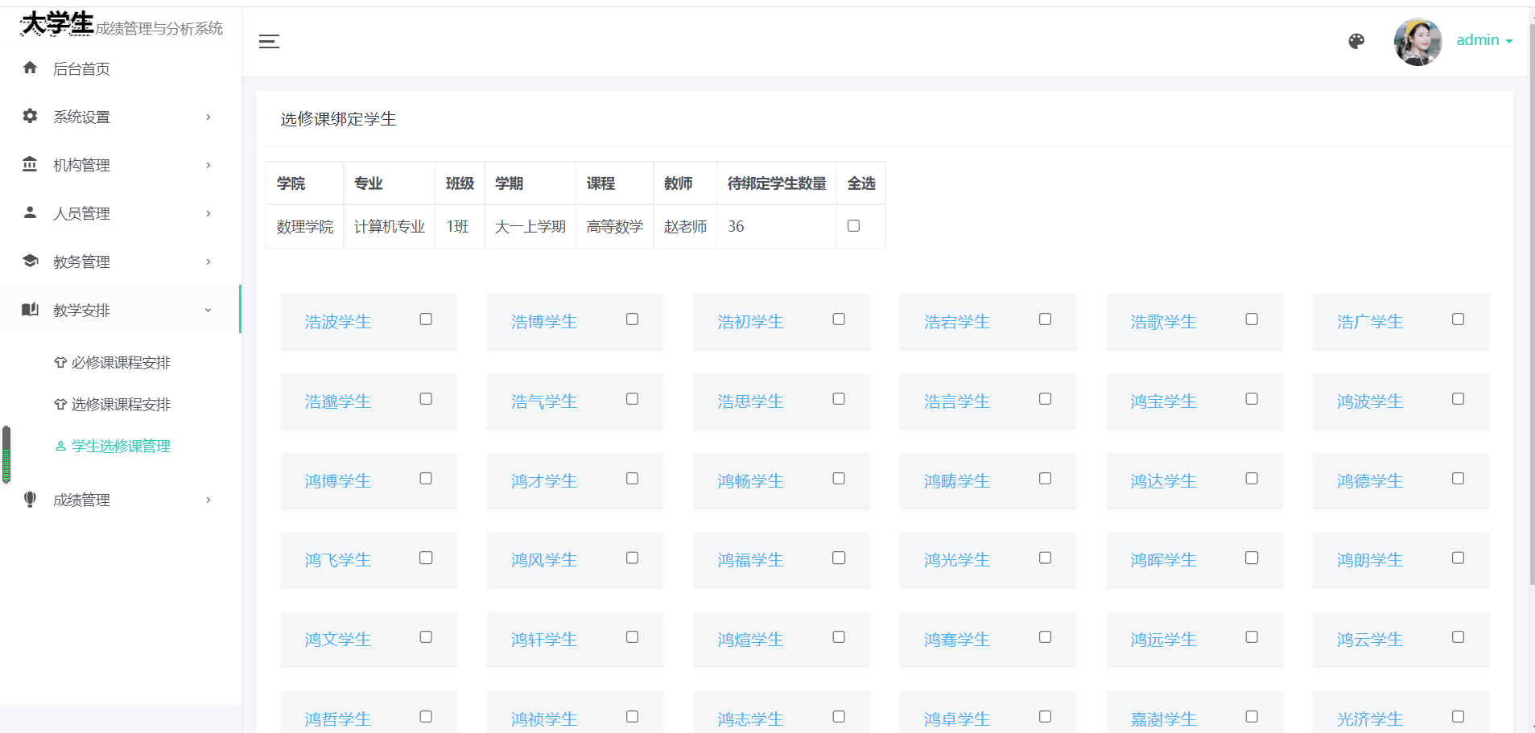This screenshot has width=1535, height=733.
Task: Open the 鸿远学生 link
Action: 1163,640
